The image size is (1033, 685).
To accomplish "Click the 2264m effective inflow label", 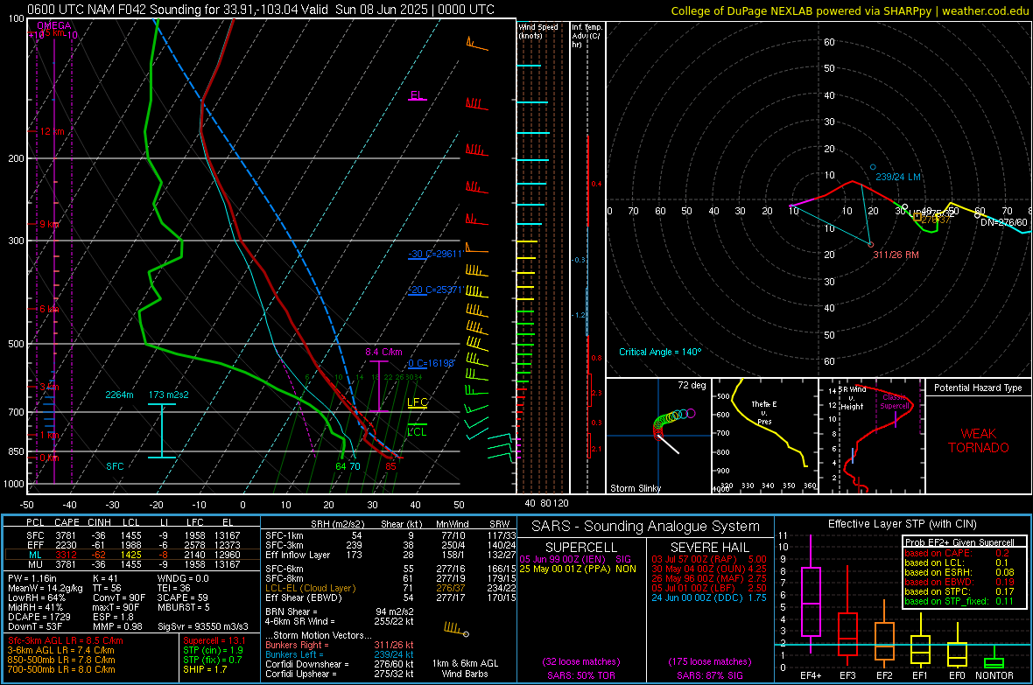I will (x=119, y=395).
